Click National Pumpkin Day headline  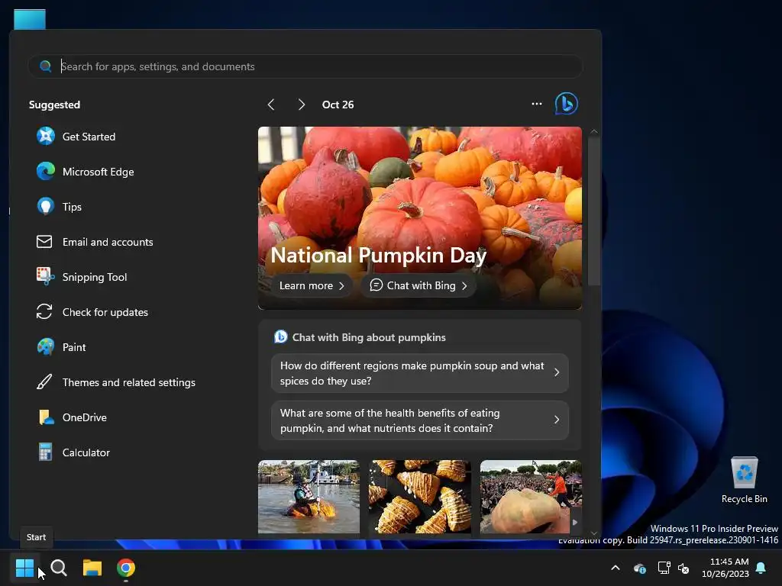378,255
